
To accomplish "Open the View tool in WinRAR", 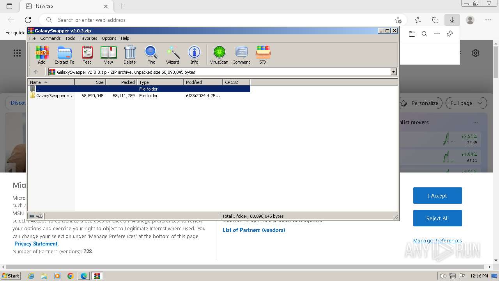I will 108,55.
